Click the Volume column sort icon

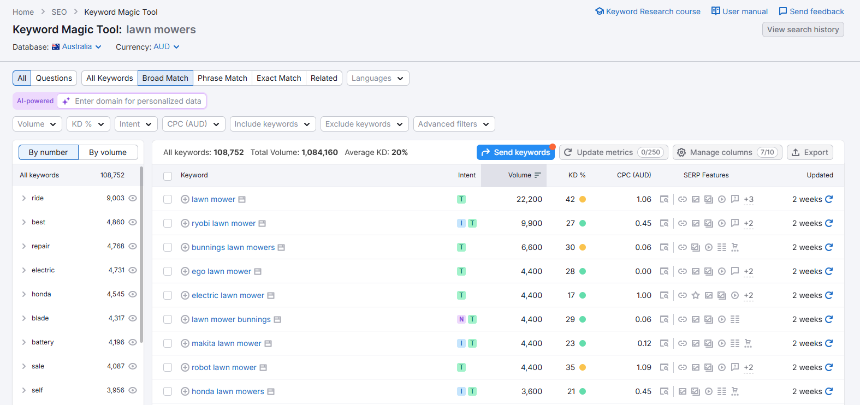point(537,175)
